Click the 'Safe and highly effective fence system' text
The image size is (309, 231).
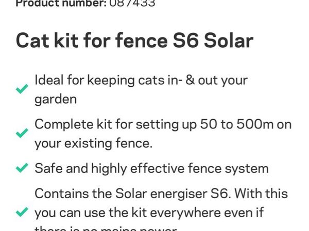point(151,168)
